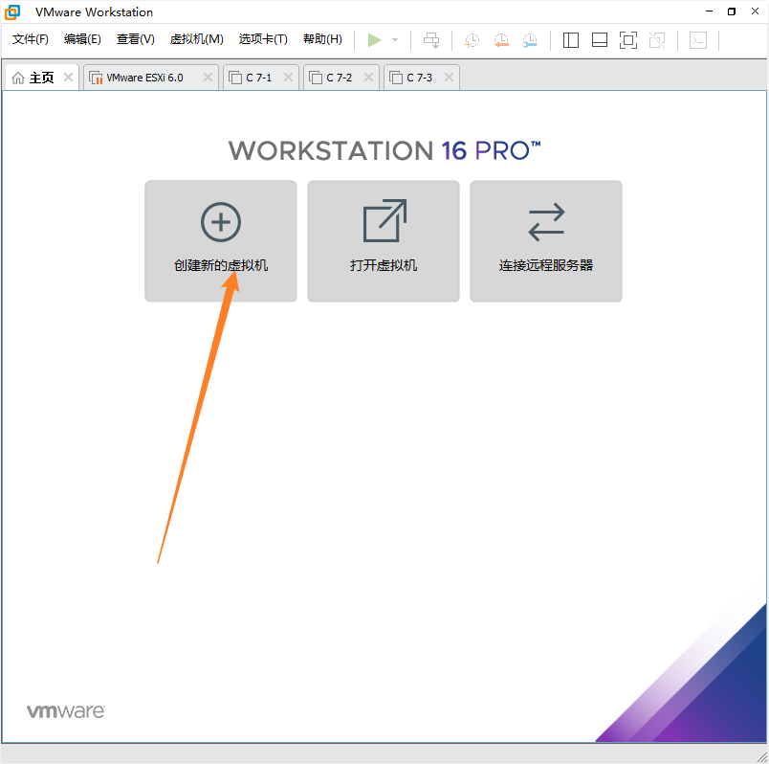Close the C 7-3 tab
This screenshot has width=769, height=764.
coord(449,78)
